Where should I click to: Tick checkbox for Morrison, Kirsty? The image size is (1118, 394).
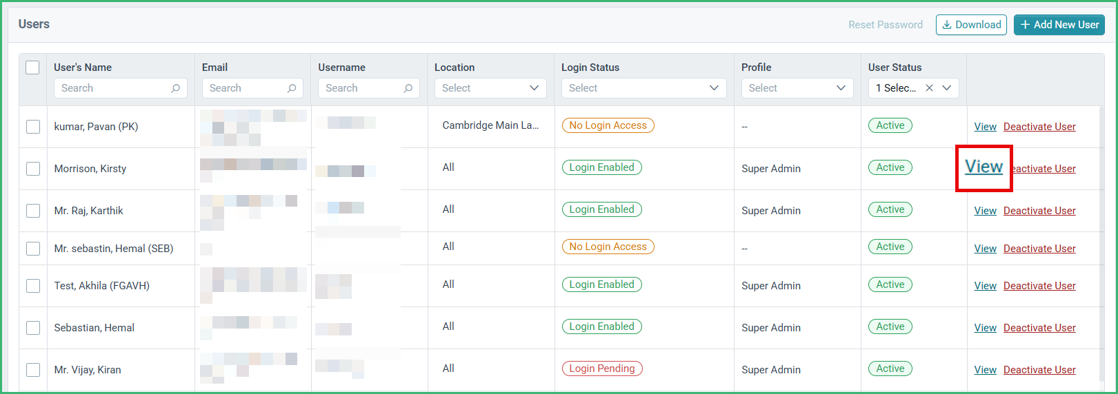coord(33,169)
